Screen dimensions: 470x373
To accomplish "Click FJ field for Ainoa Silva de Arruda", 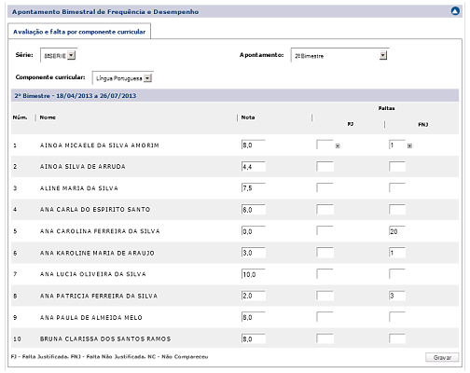I will click(x=325, y=167).
